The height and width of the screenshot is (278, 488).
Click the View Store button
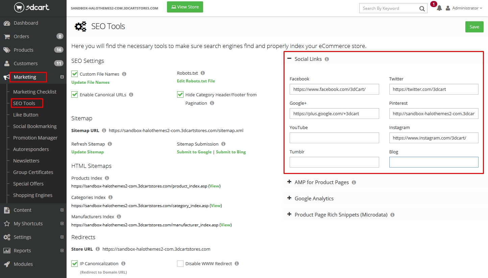[x=185, y=7]
